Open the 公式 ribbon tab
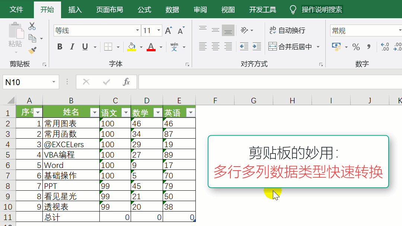The image size is (402, 226). tap(144, 10)
